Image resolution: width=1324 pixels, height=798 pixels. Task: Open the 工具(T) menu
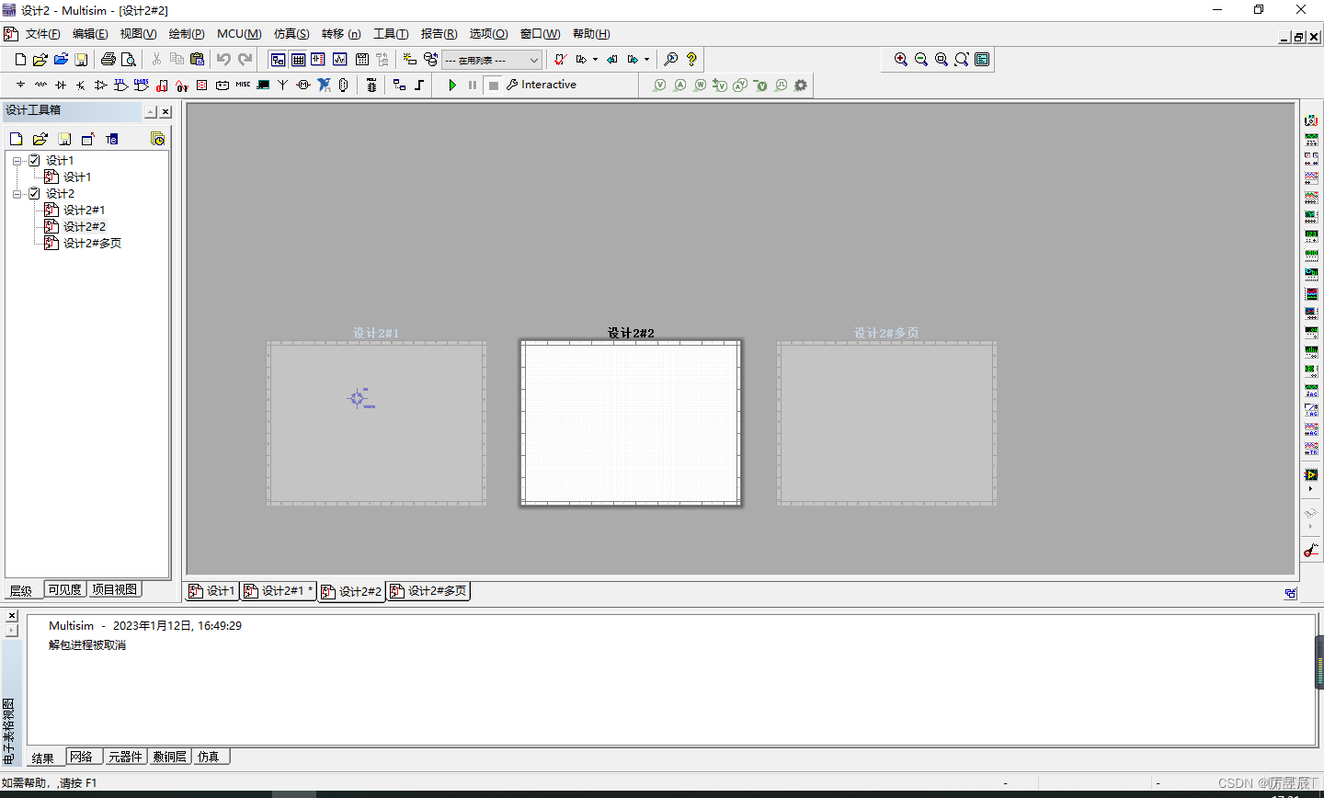(x=391, y=34)
